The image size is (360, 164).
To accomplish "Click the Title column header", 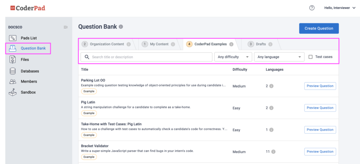I will (84, 70).
